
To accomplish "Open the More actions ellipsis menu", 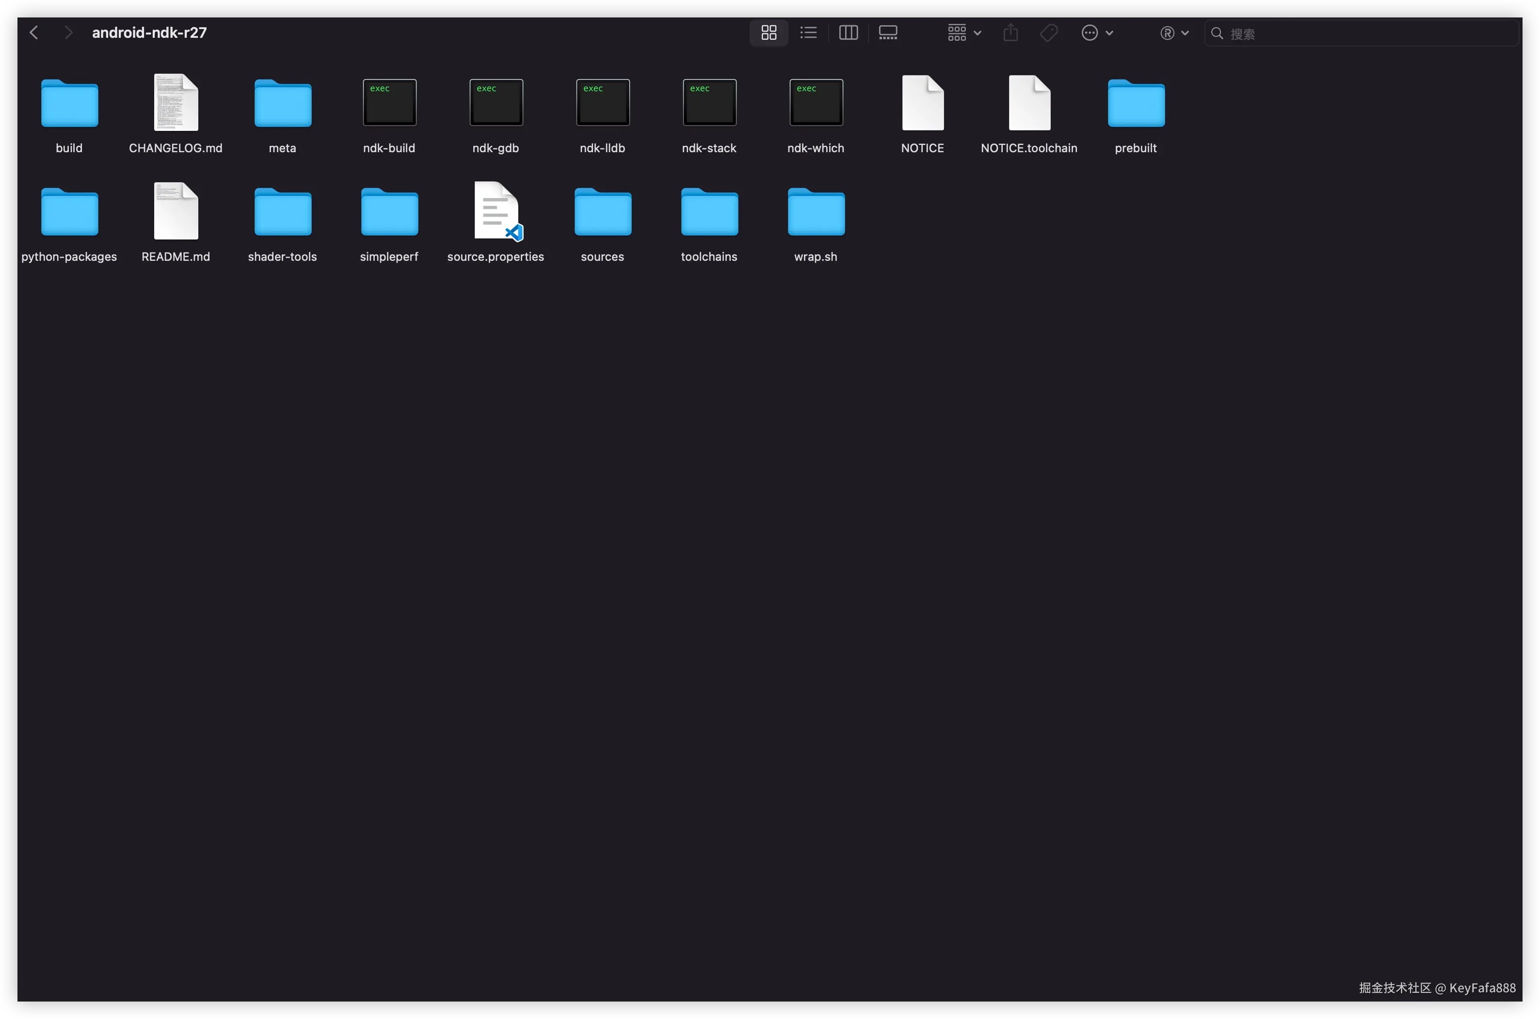I will (1097, 32).
